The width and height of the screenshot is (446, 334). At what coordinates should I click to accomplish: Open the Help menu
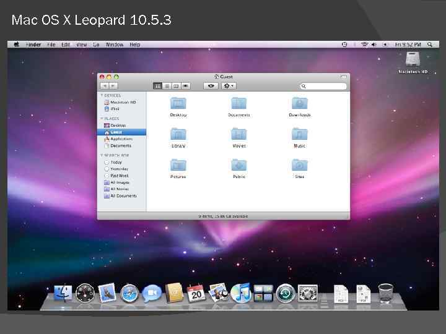coord(135,45)
